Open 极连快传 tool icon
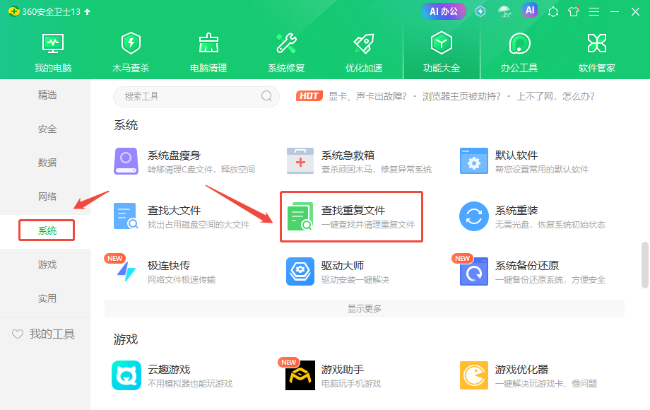The image size is (650, 410). coord(126,271)
